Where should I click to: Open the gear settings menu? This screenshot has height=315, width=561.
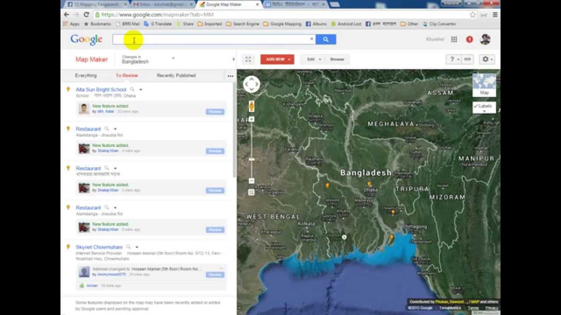[x=487, y=59]
